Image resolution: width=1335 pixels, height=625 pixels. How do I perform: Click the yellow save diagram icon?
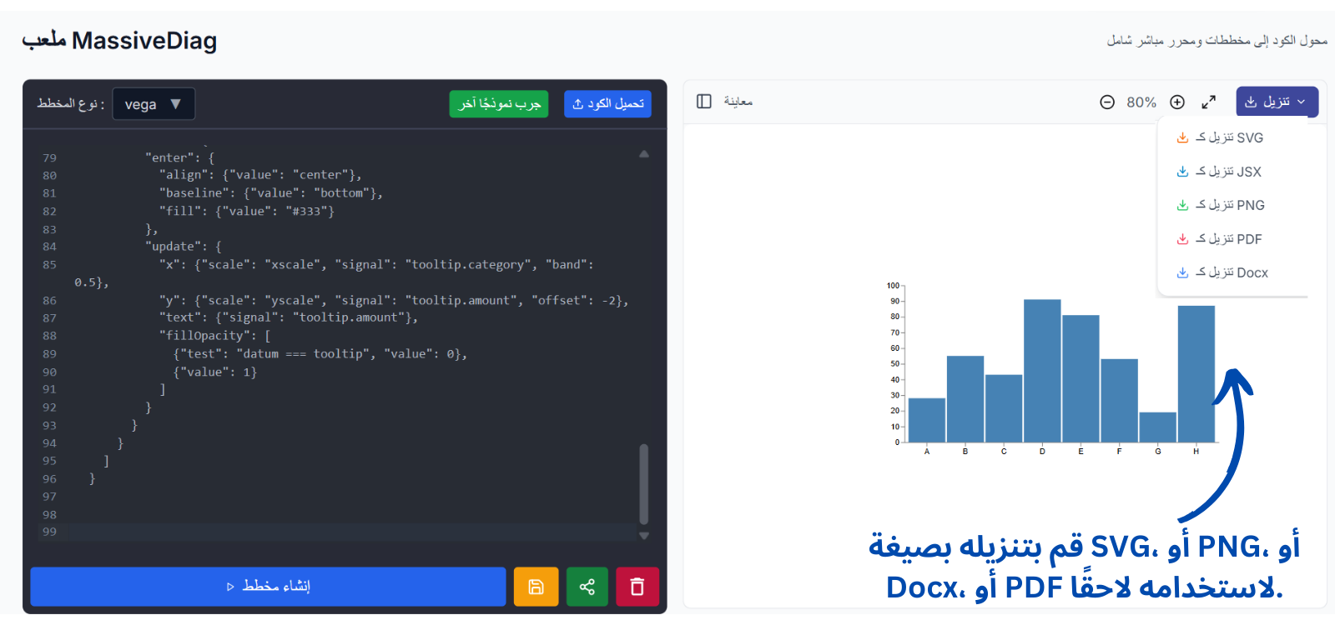[x=536, y=587]
